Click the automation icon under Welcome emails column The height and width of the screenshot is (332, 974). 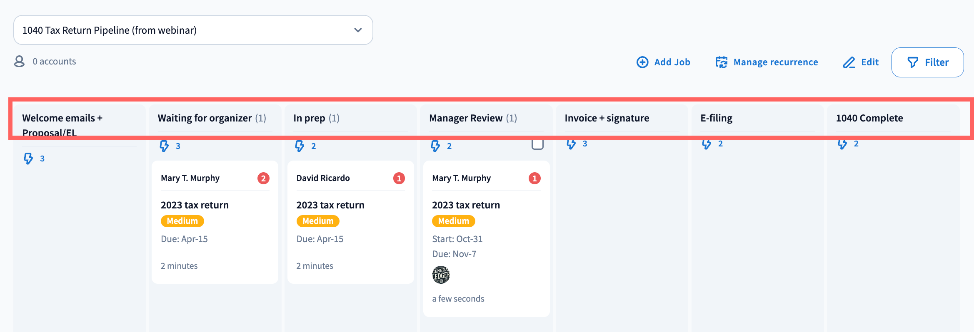(28, 159)
